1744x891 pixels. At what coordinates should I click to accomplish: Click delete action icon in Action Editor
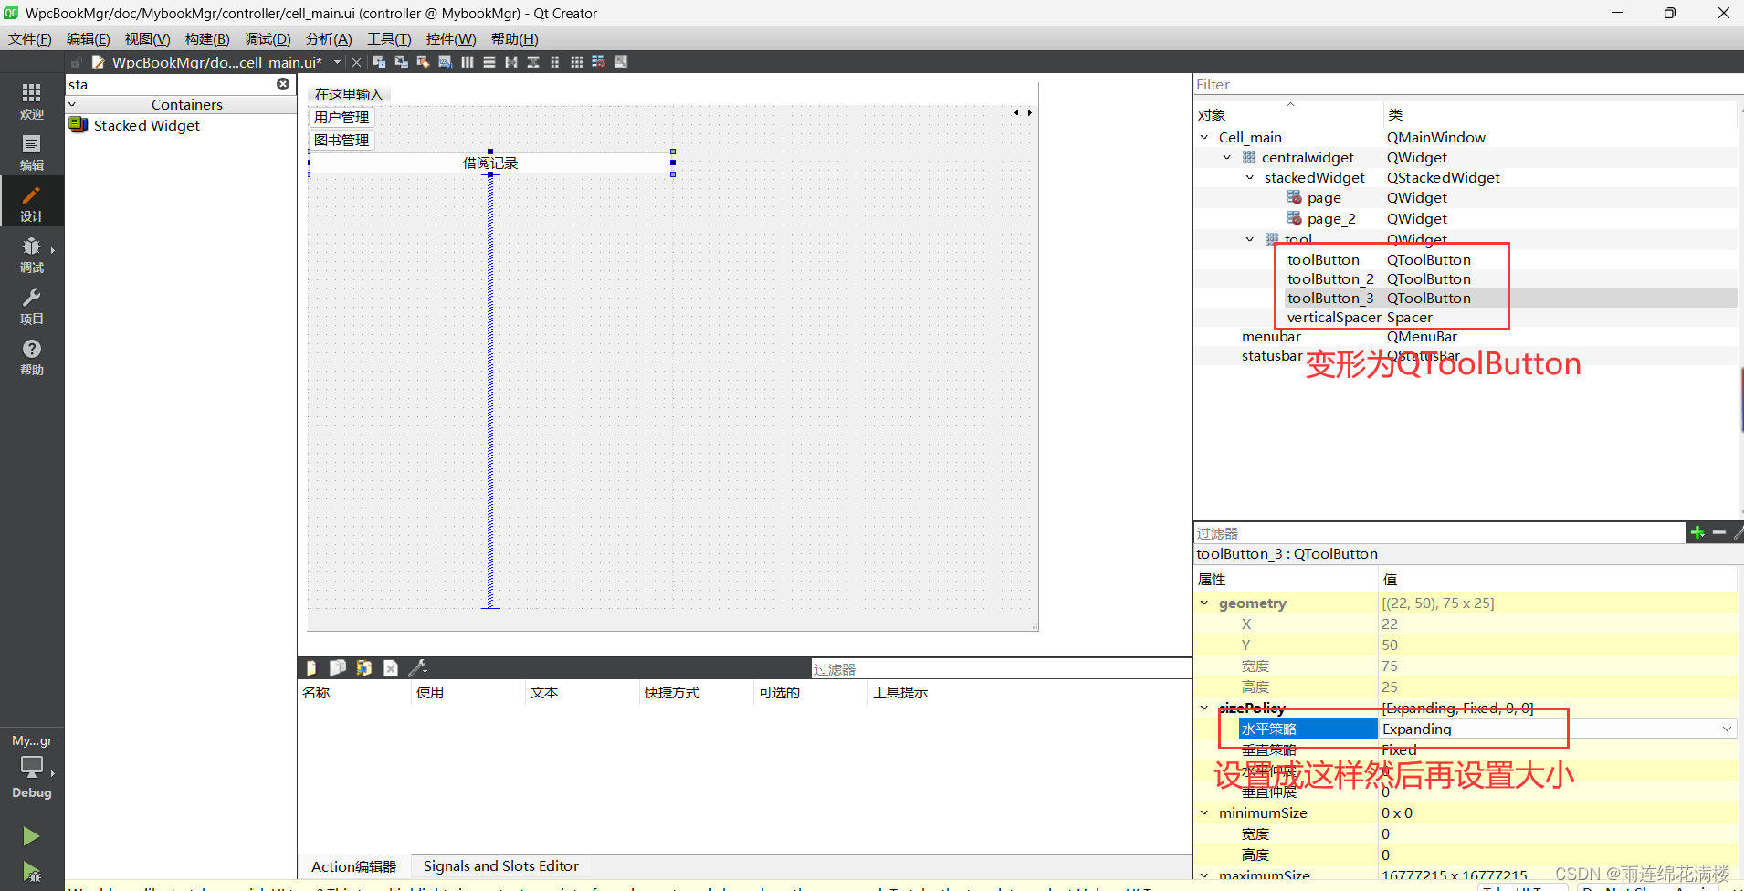coord(391,668)
